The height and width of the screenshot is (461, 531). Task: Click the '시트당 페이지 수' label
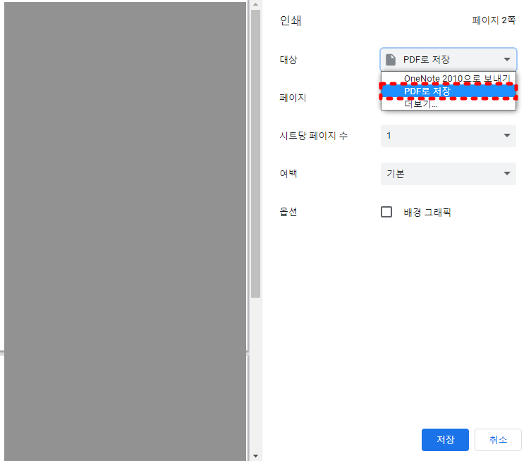point(313,136)
